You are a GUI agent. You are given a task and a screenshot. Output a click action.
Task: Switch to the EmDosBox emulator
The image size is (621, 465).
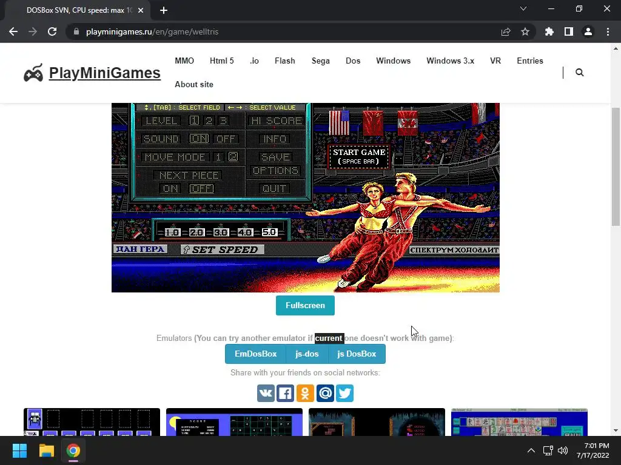pyautogui.click(x=255, y=354)
